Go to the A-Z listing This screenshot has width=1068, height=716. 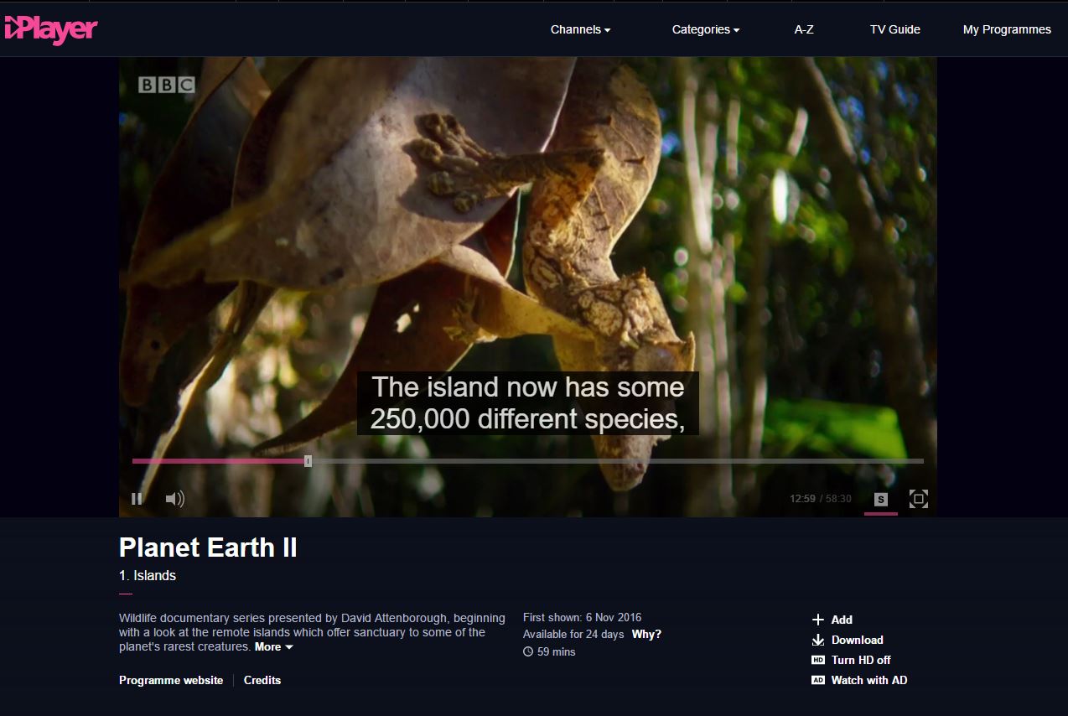[x=804, y=29]
